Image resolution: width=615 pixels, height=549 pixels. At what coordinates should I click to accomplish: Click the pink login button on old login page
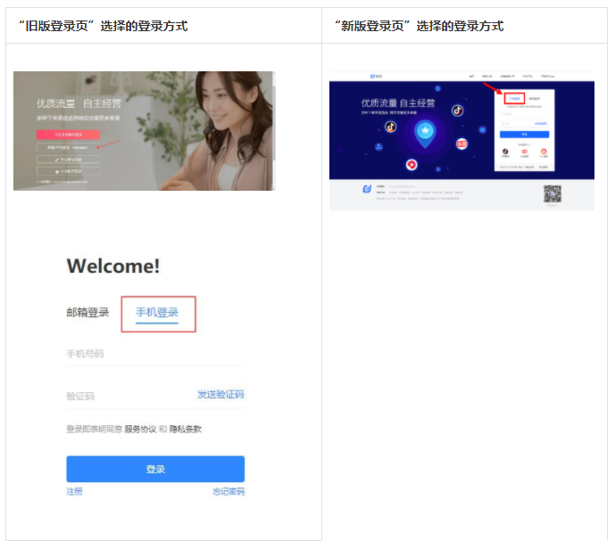click(68, 135)
